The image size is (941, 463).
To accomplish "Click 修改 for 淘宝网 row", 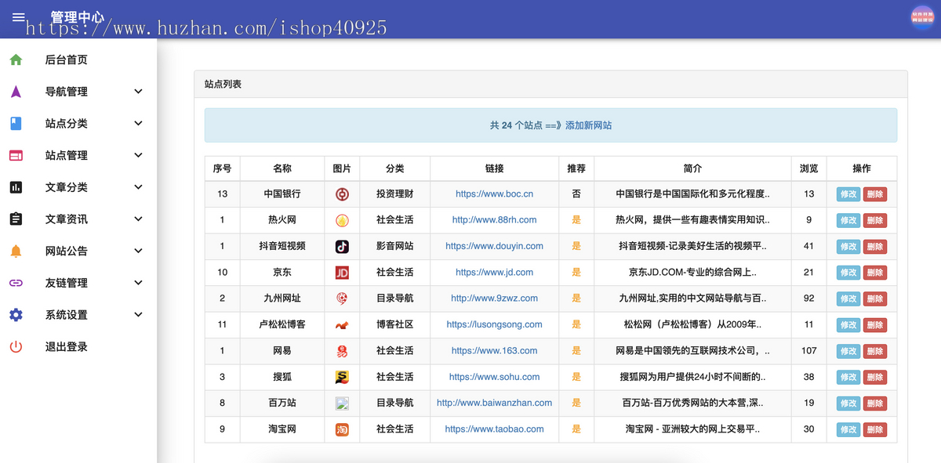I will 848,429.
